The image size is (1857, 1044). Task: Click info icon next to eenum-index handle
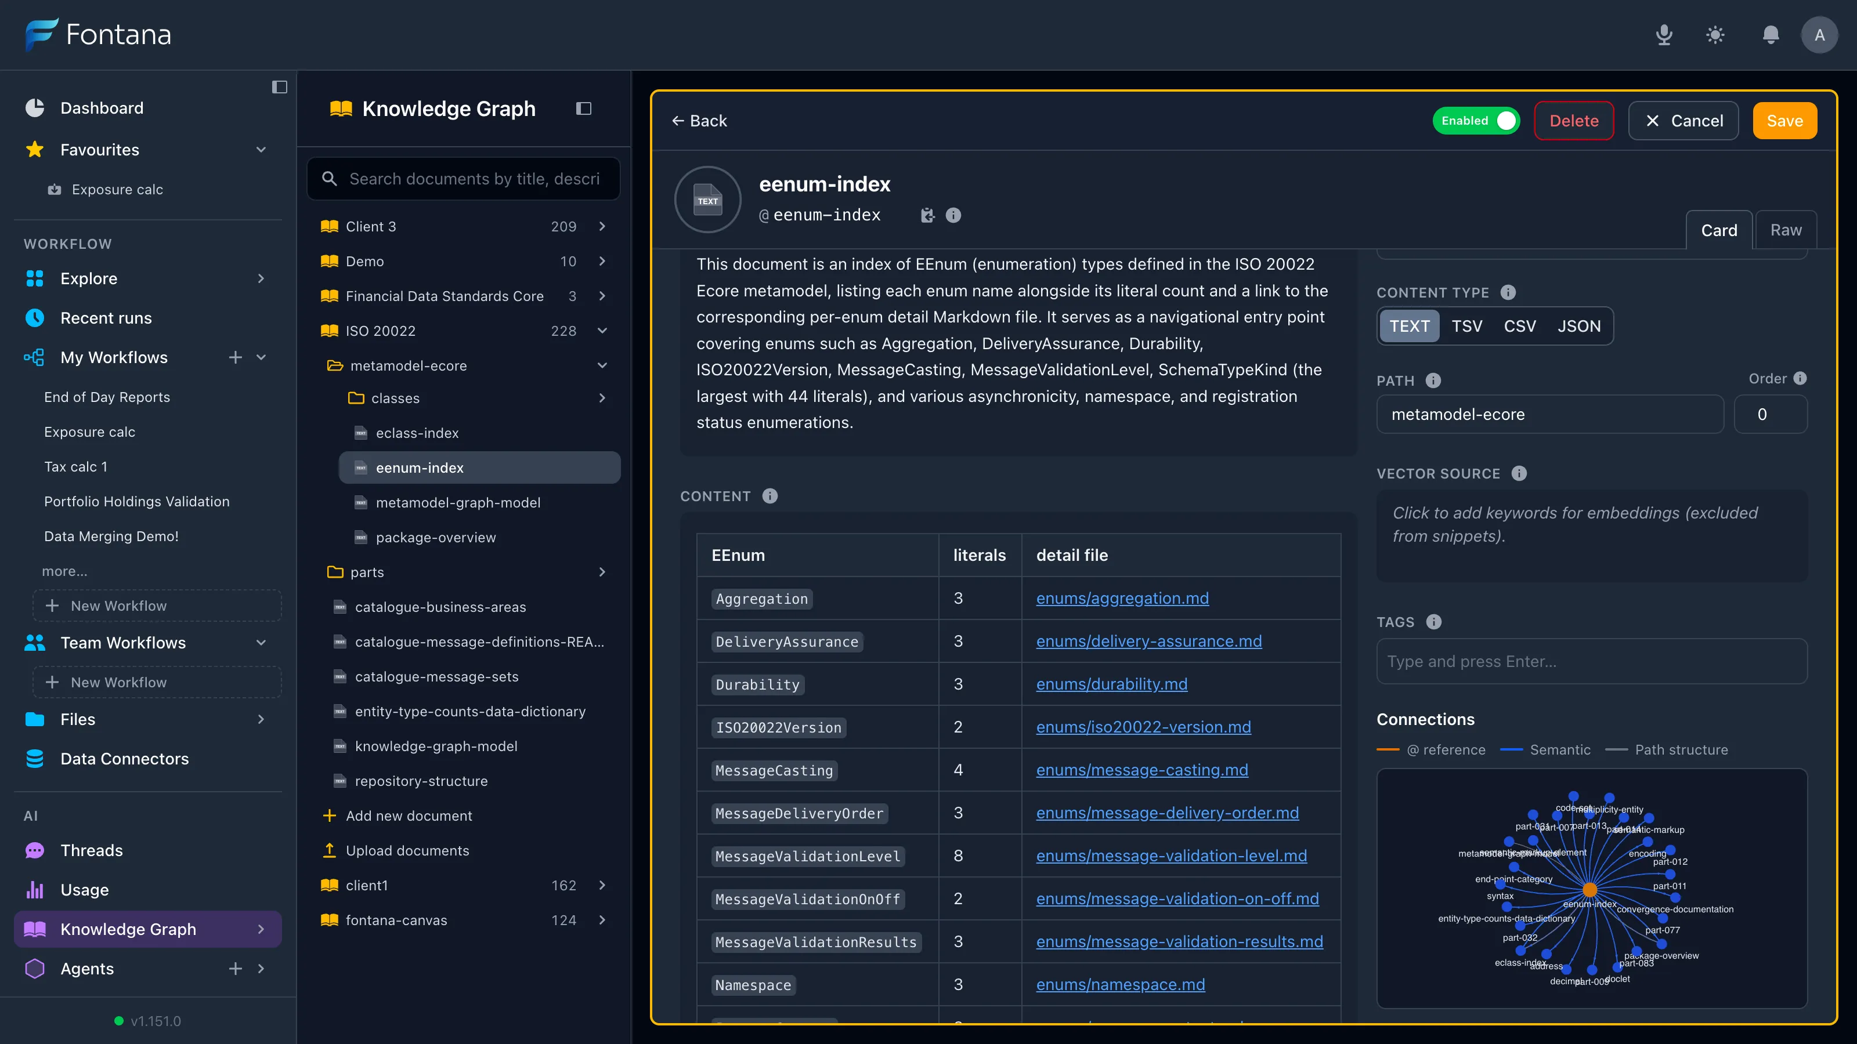953,215
